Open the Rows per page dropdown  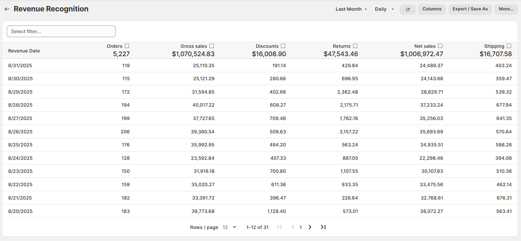pos(230,227)
